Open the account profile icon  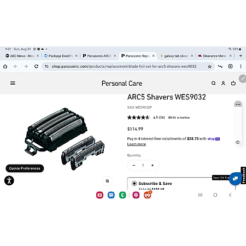pyautogui.click(x=223, y=83)
